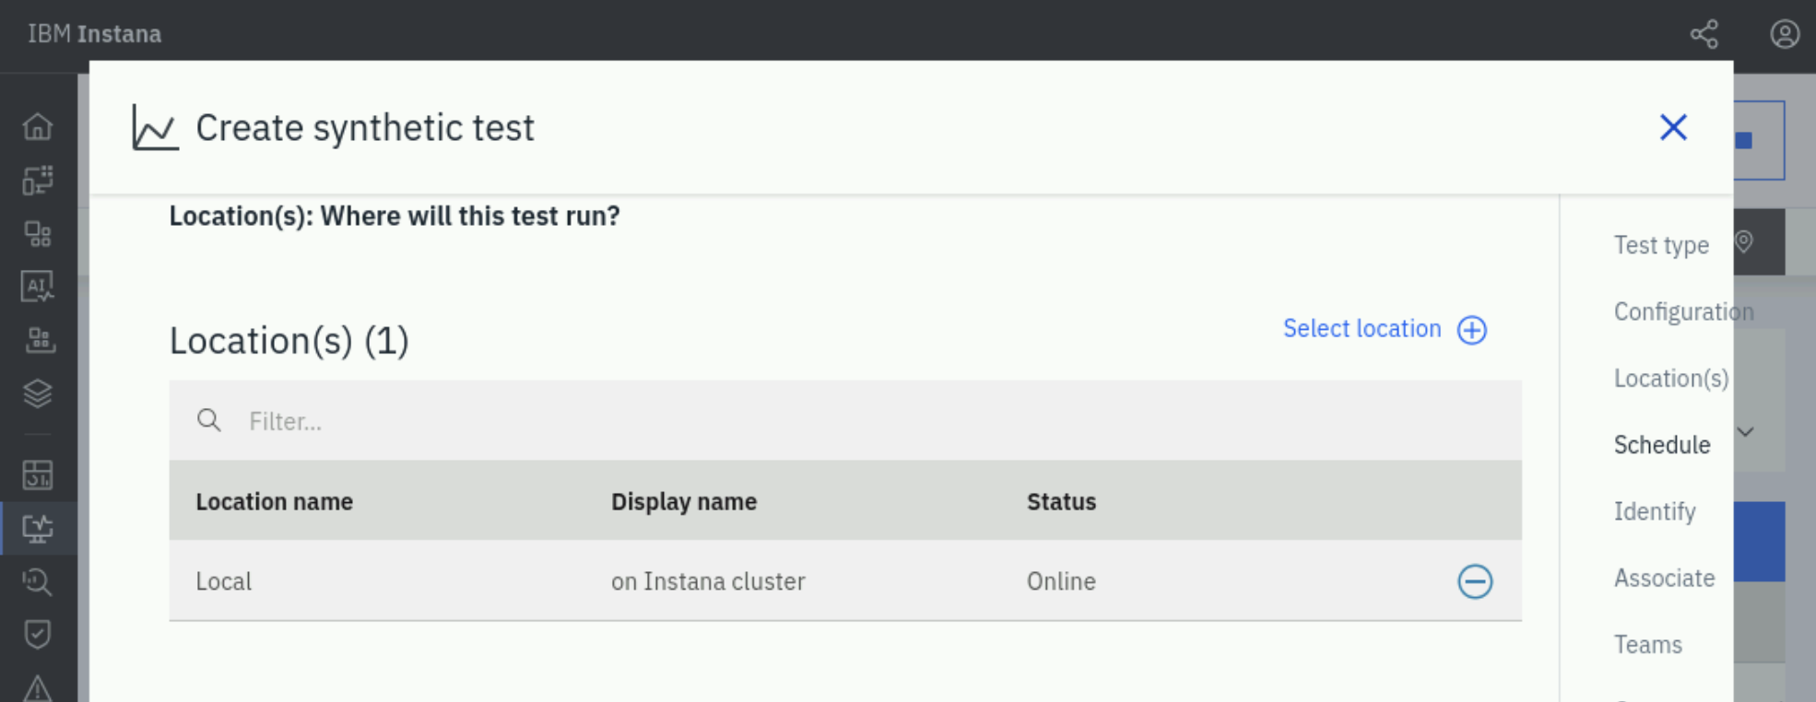The width and height of the screenshot is (1816, 702).
Task: Click the Status column header
Action: [x=1061, y=501]
